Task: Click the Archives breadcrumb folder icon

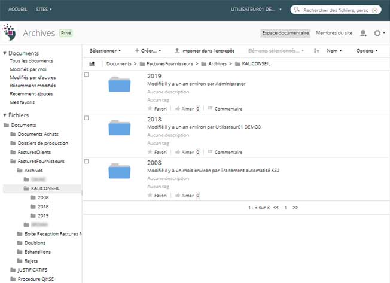Action: 204,64
